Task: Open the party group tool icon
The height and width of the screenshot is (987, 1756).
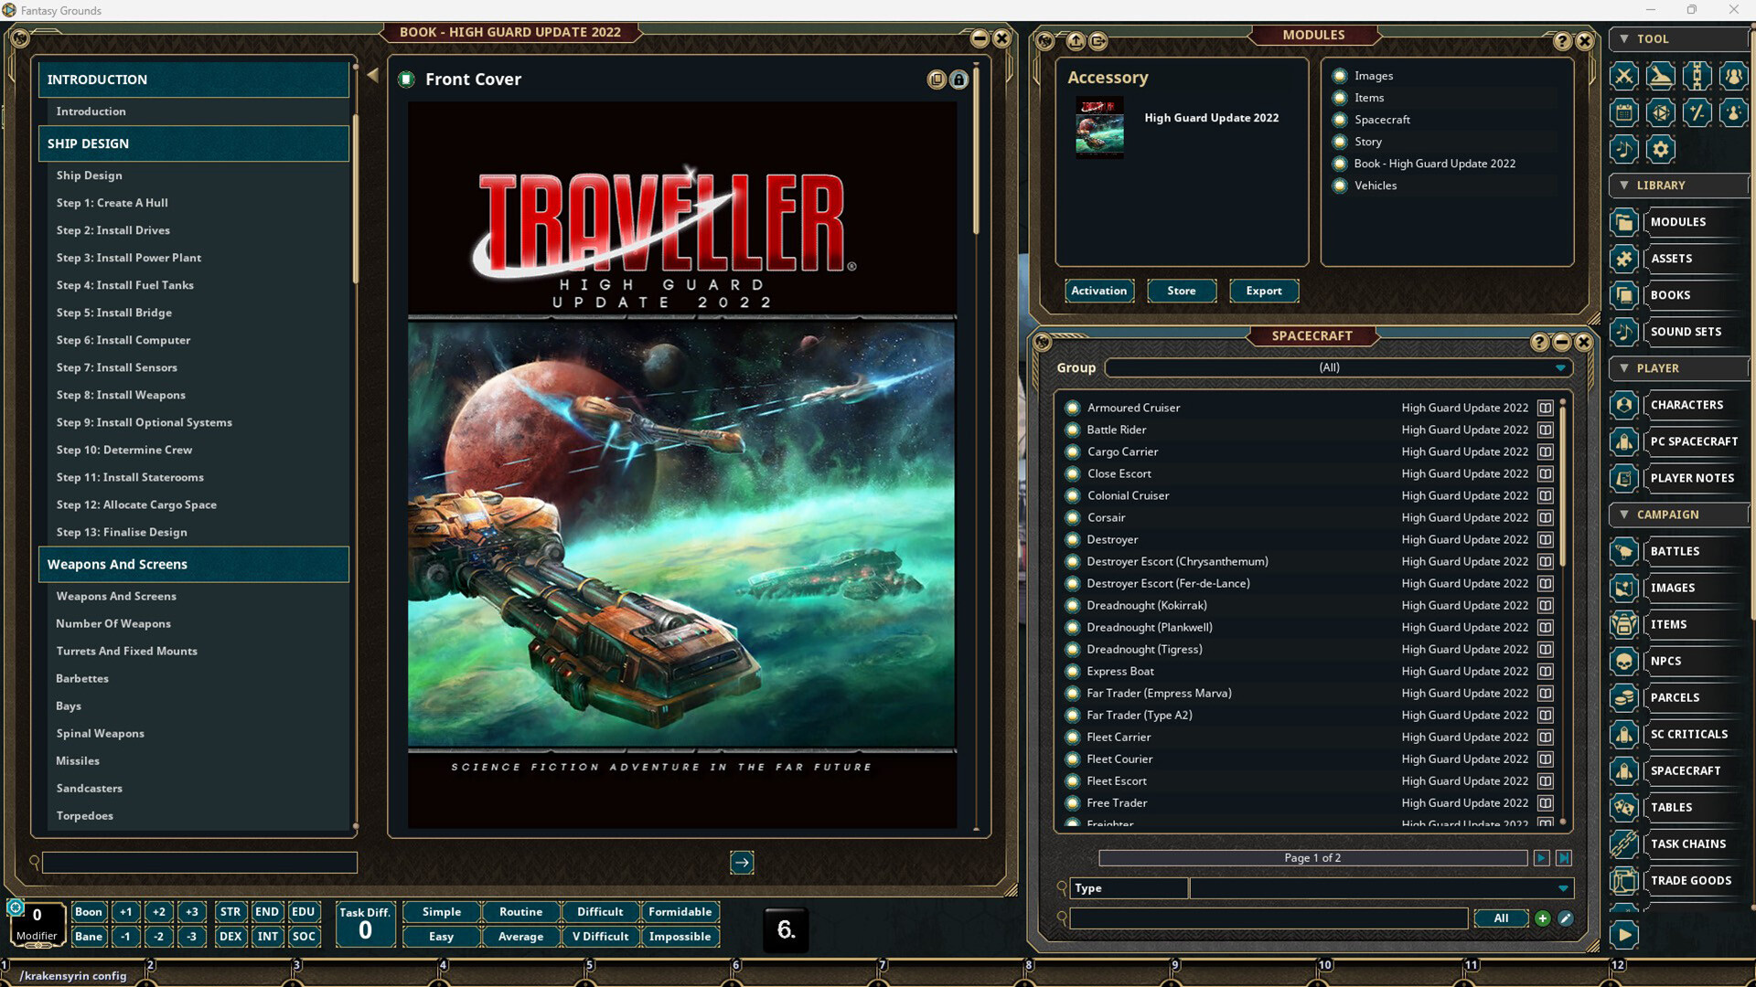Action: [1733, 76]
